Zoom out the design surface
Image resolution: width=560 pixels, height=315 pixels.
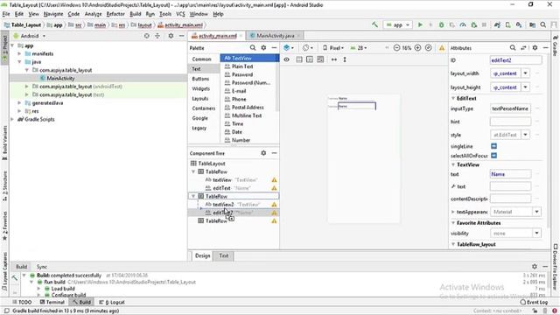[396, 47]
